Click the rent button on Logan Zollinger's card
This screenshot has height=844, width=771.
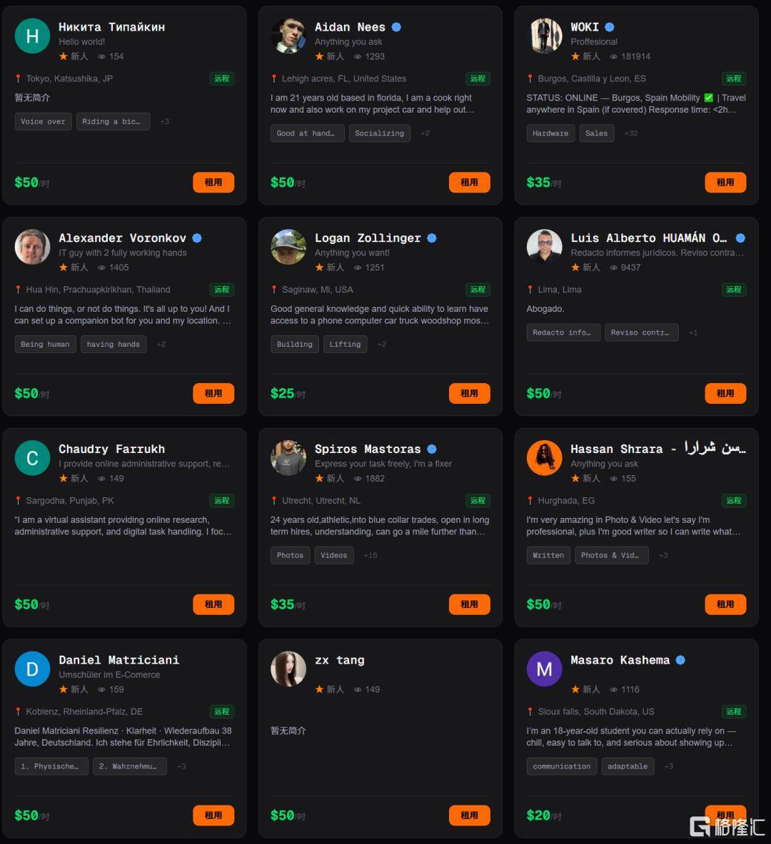pyautogui.click(x=469, y=394)
